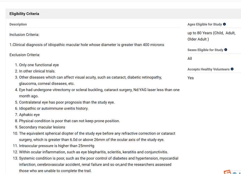Click the orange Sogou input method icon
The image size is (241, 174).
[228, 172]
